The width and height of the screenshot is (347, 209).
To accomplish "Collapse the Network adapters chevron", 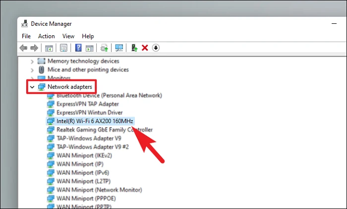I will click(32, 87).
